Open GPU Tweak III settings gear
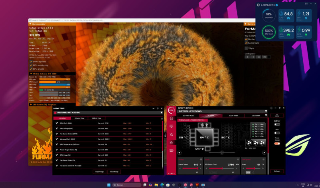Screen dimensions: 320x188 (271, 108)
